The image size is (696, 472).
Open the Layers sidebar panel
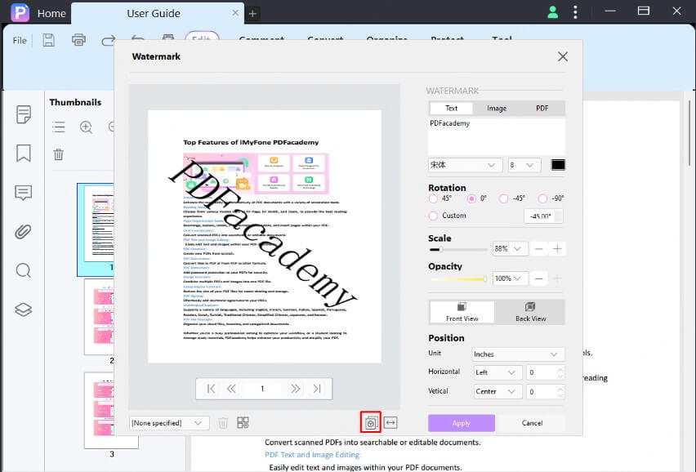click(x=23, y=309)
